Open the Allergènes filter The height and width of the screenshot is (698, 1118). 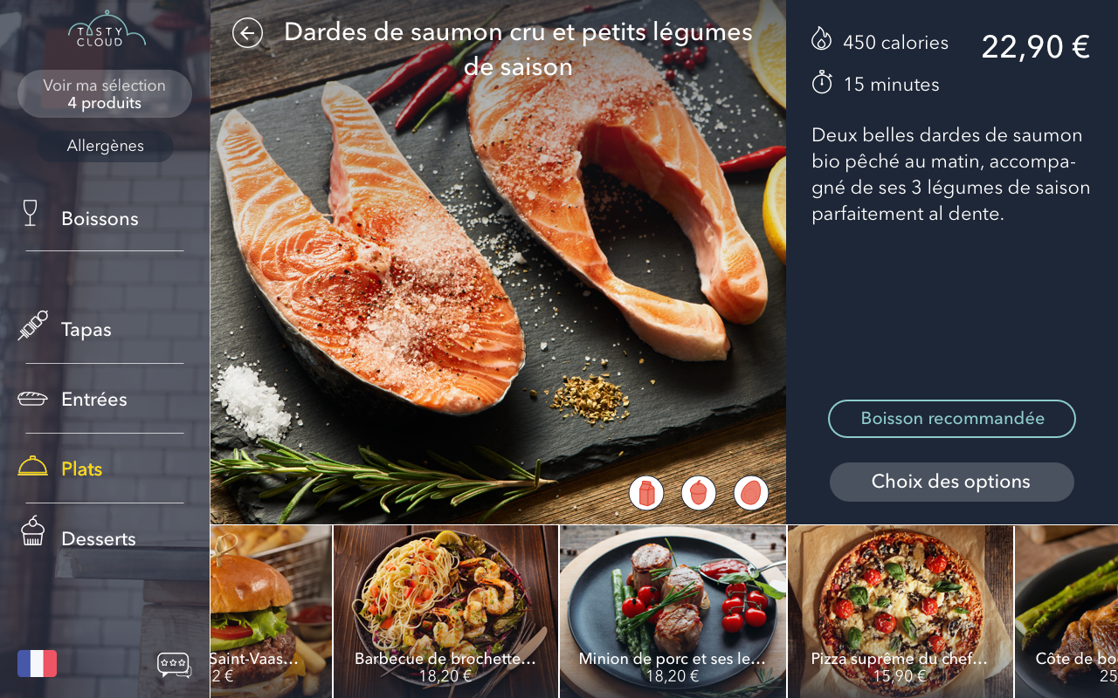106,146
